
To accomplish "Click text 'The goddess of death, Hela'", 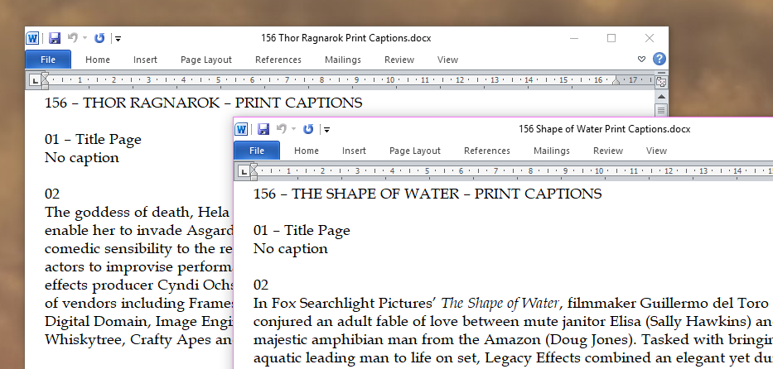I will click(x=138, y=213).
